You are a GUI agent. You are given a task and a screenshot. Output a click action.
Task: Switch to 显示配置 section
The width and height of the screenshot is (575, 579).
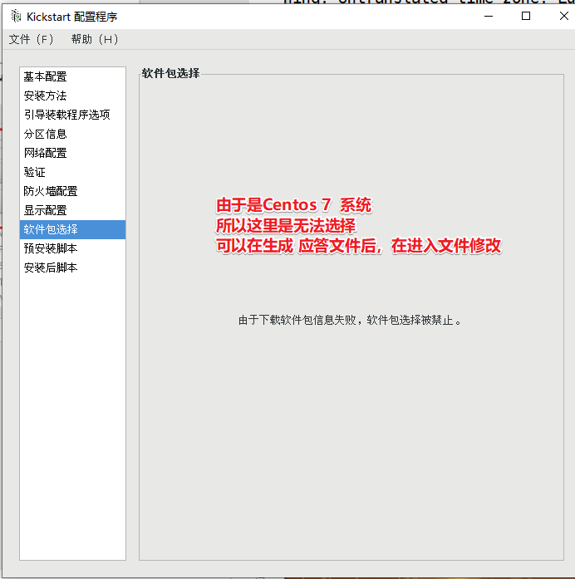coord(72,210)
